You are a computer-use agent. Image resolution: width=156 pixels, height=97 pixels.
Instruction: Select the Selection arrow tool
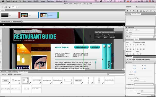click(128, 11)
